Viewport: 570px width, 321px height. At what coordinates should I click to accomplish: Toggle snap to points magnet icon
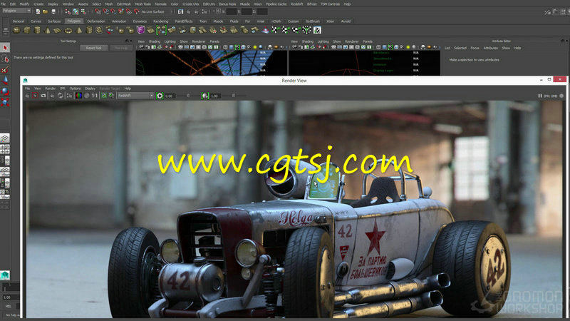[x=113, y=11]
